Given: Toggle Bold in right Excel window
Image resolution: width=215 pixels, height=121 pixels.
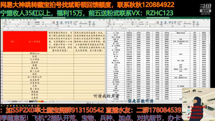Looking at the screenshot, I should (114, 24).
